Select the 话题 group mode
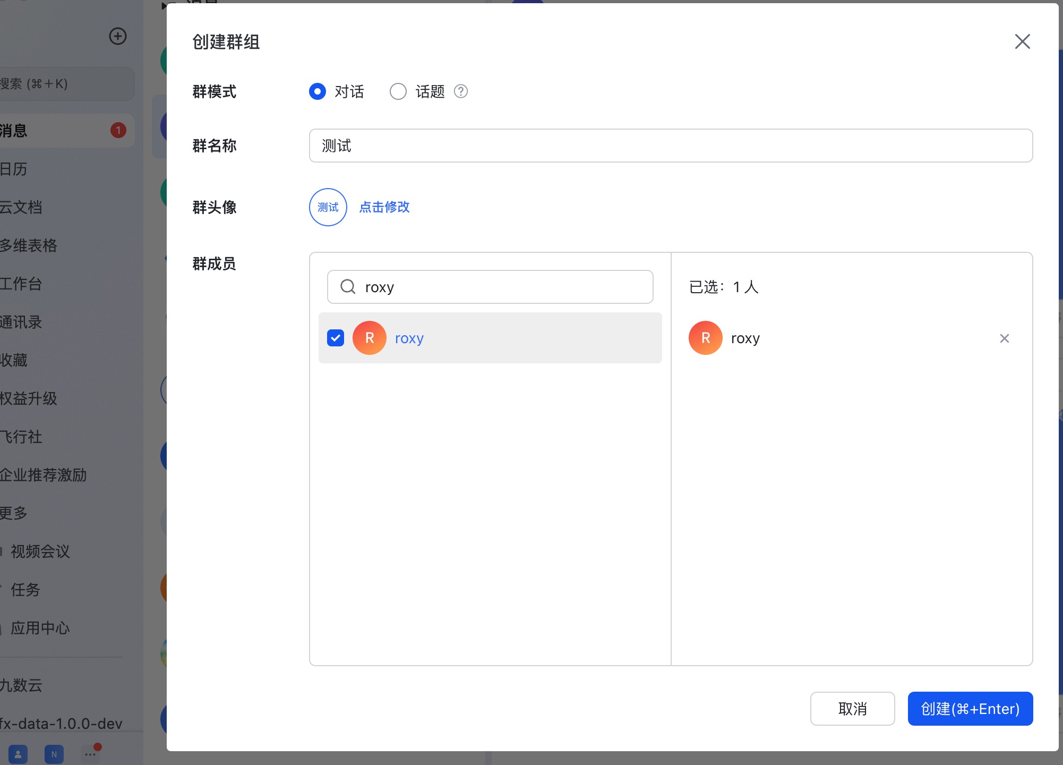 [x=398, y=91]
